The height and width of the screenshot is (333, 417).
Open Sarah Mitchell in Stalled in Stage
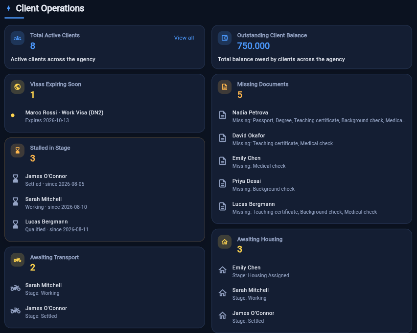[x=44, y=199]
